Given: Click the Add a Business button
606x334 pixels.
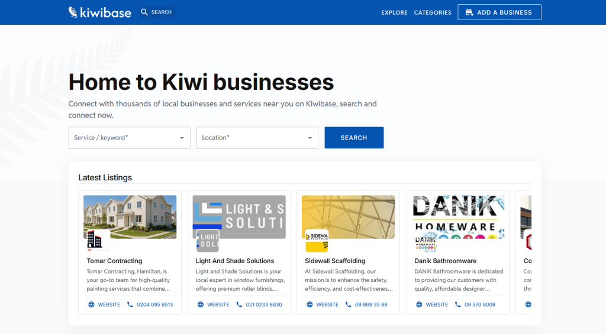Looking at the screenshot, I should (499, 12).
